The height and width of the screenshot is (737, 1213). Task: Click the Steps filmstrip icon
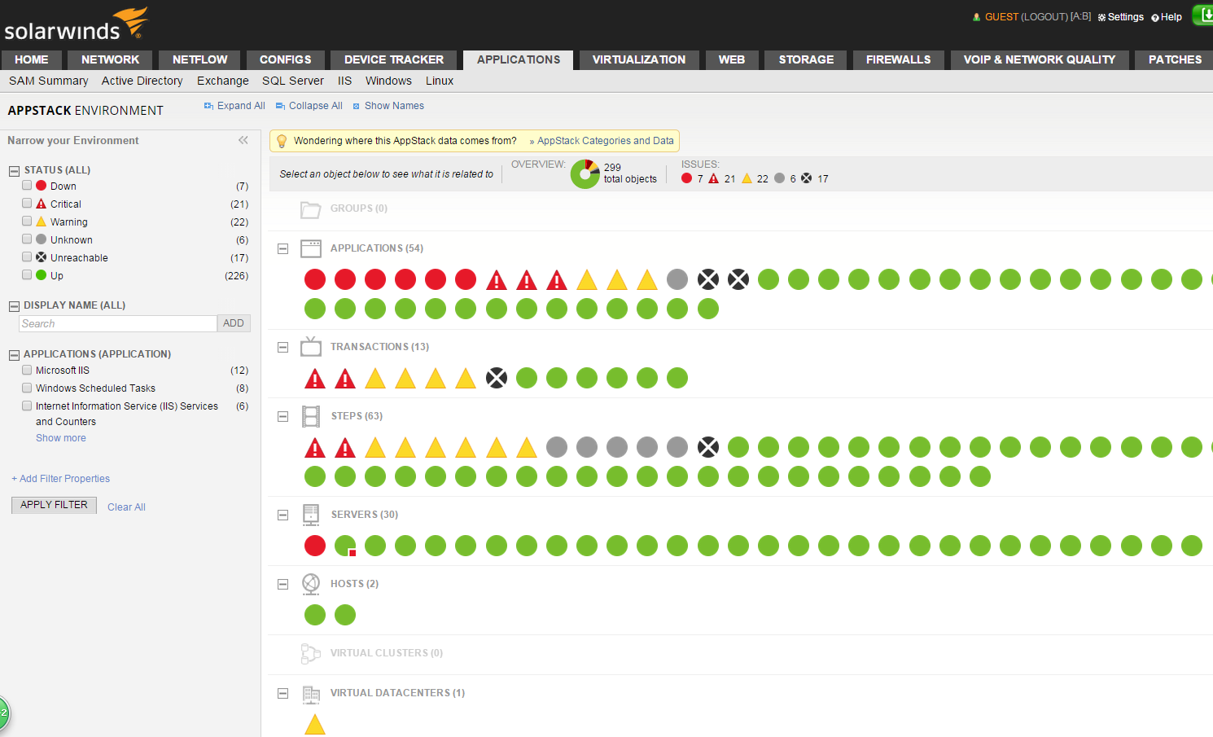click(x=310, y=416)
